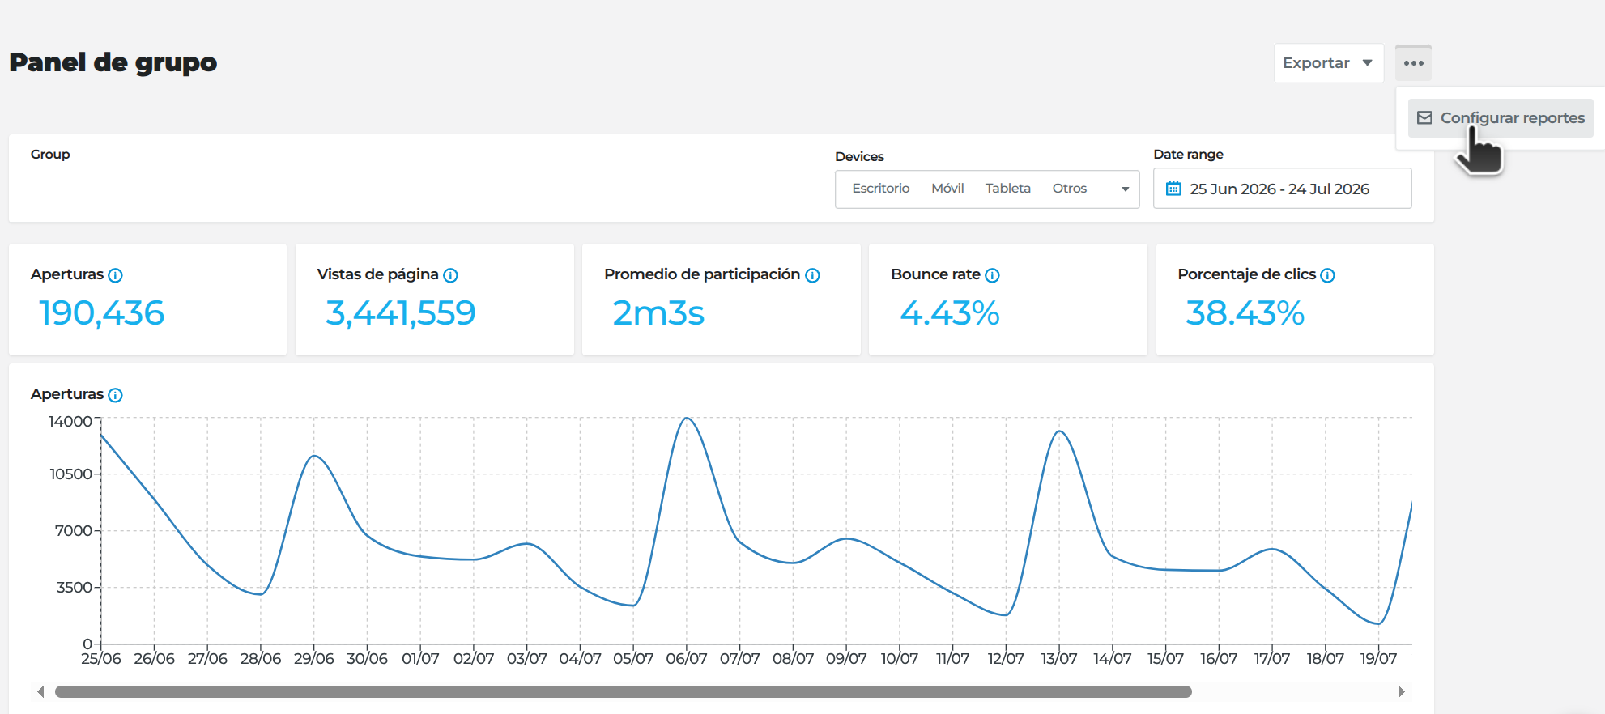
Task: Select Configurar reportes menu item
Action: 1501,118
